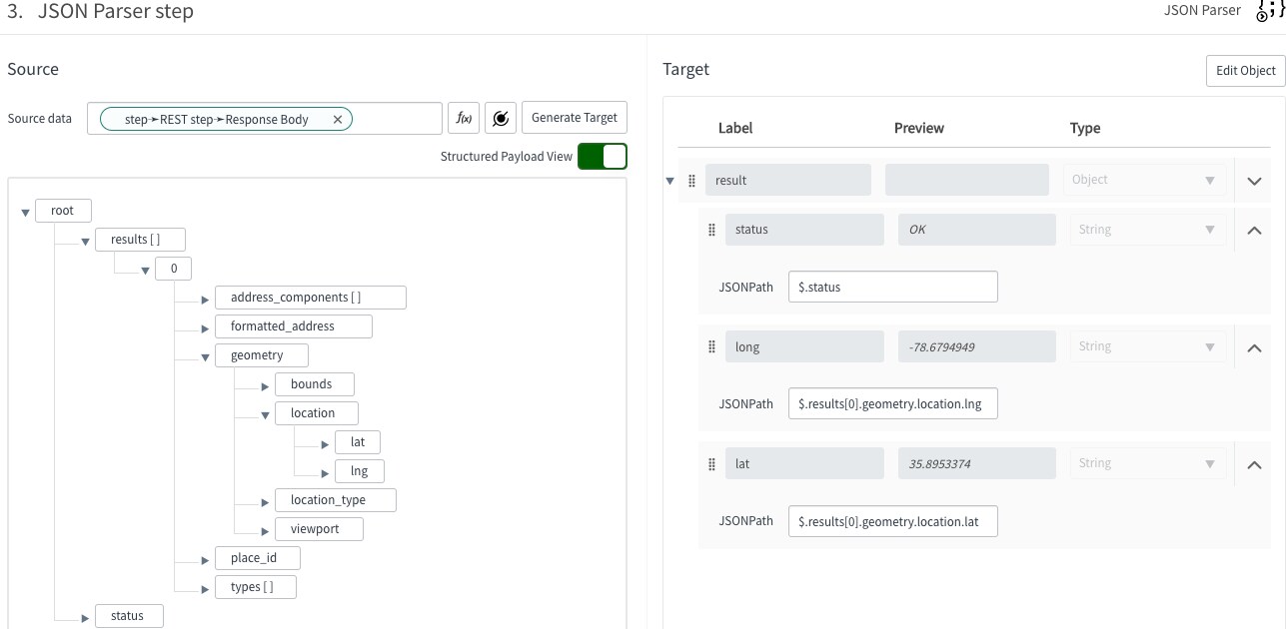Viewport: 1286px width, 629px height.
Task: Click the lat target label field
Action: [804, 463]
